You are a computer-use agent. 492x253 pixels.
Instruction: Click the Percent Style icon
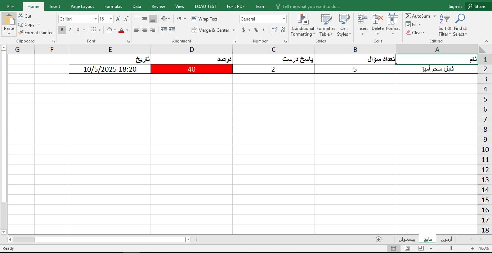click(x=256, y=30)
